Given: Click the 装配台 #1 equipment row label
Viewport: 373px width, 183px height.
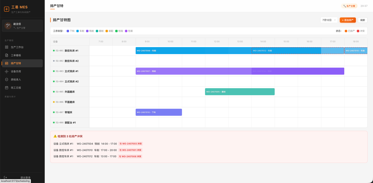Looking at the screenshot, I should (x=70, y=122).
